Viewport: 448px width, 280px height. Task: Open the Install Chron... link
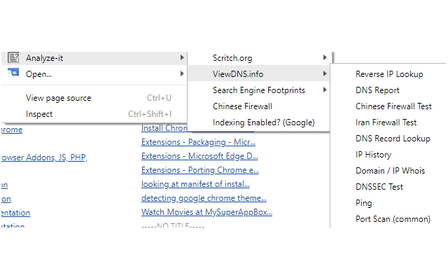(x=164, y=128)
